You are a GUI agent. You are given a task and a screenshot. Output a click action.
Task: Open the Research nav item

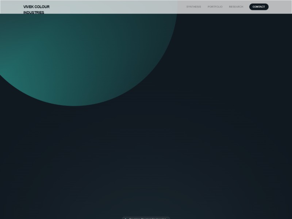[x=236, y=7]
